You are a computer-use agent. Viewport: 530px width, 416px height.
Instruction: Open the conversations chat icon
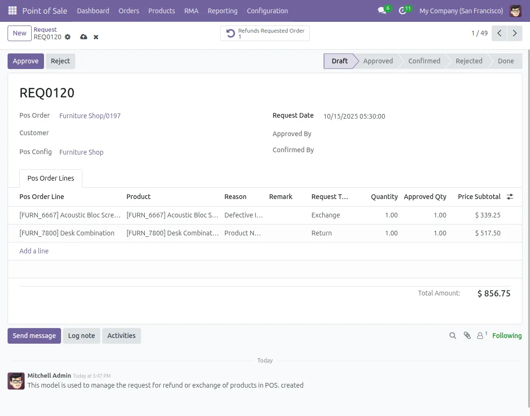click(382, 10)
